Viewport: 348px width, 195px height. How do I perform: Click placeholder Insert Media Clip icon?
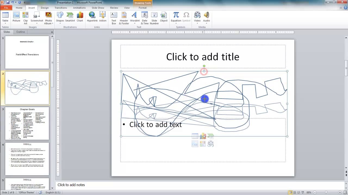pos(211,144)
